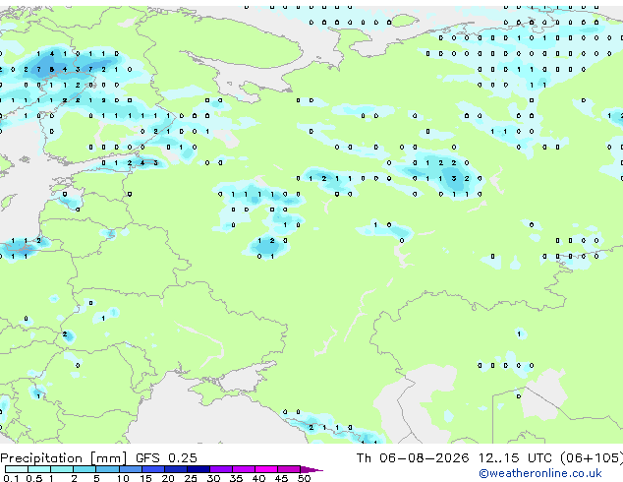Click the 0.5–1 mm legend swatch
Screen dimensions: 623x482
(x=39, y=469)
